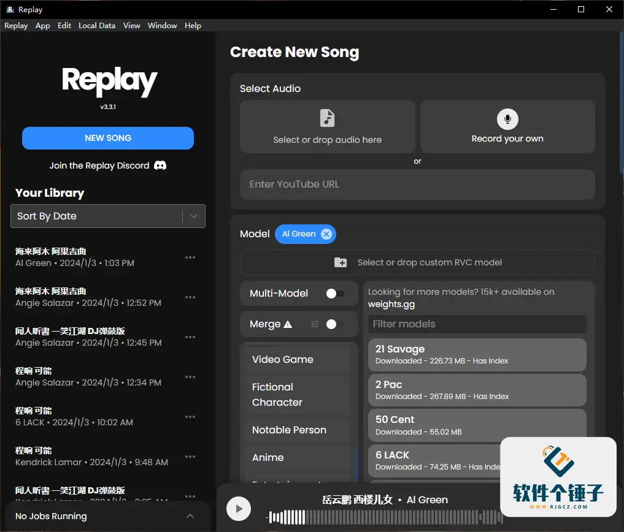
Task: Click the audio file icon to select audio
Action: [327, 118]
